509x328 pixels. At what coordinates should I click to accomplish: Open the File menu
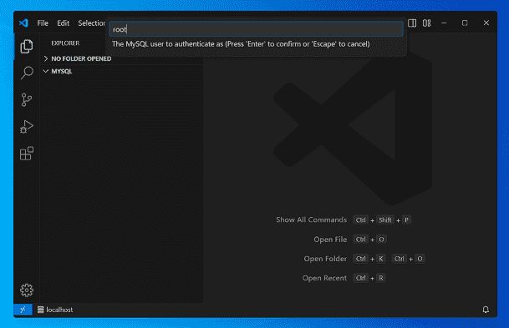[43, 23]
